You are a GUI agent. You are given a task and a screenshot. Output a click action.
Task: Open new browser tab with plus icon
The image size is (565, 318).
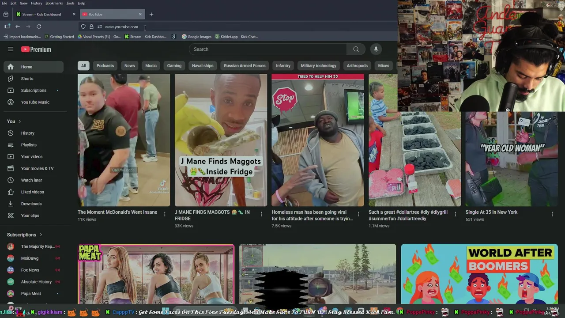[x=151, y=14]
